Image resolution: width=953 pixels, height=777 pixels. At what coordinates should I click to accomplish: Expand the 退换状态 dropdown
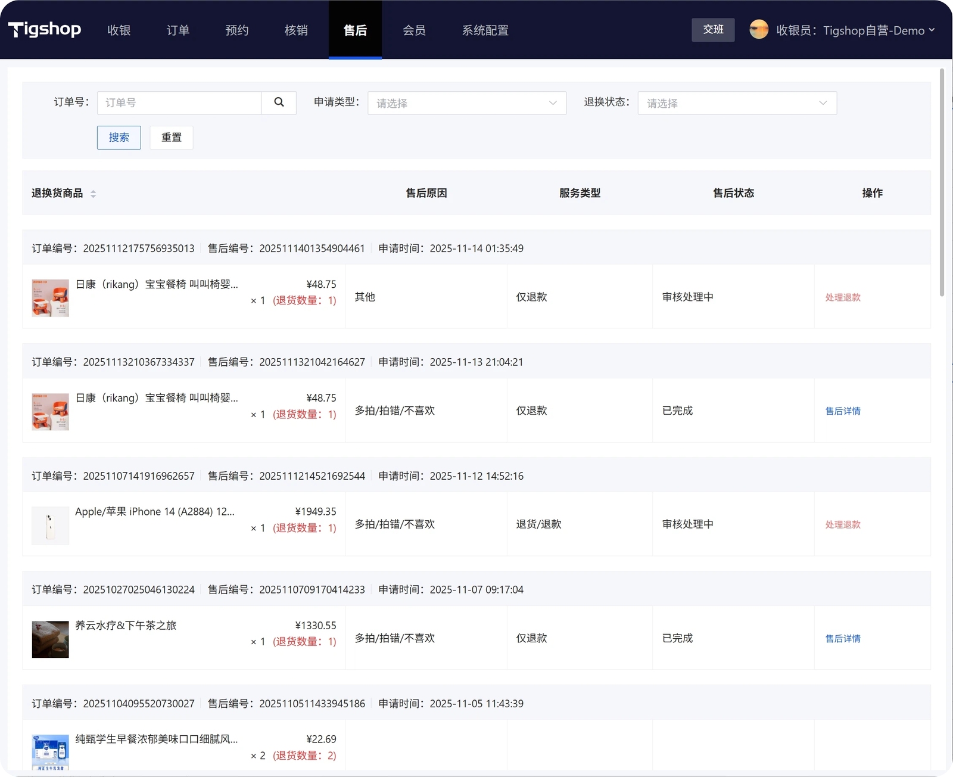pos(737,103)
